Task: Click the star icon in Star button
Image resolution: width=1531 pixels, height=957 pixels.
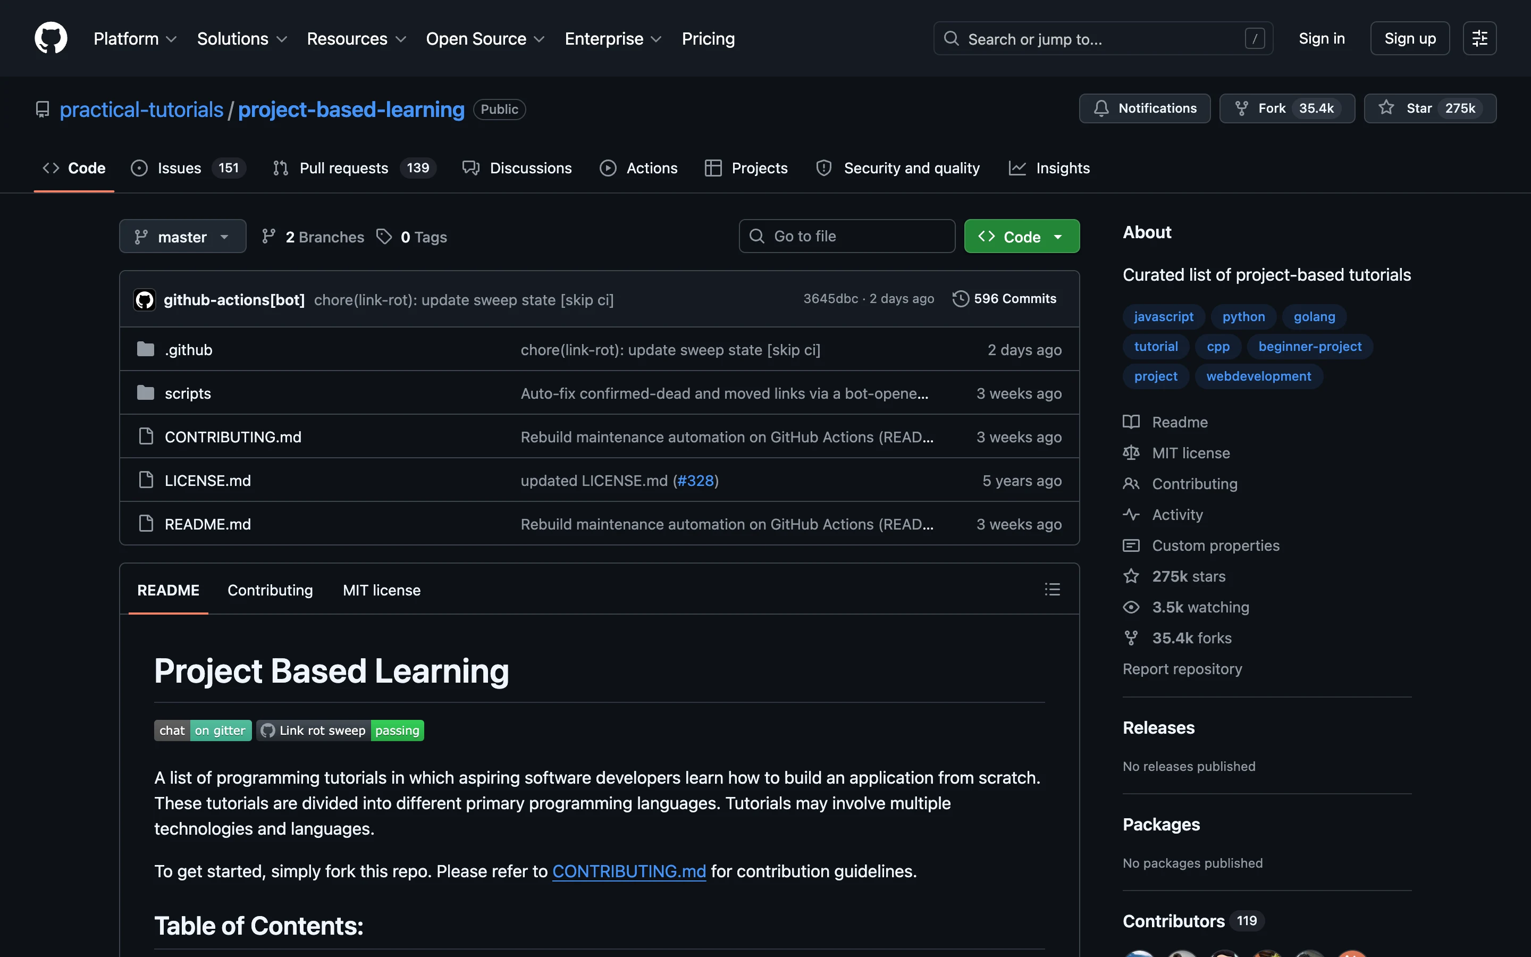Action: (1386, 107)
